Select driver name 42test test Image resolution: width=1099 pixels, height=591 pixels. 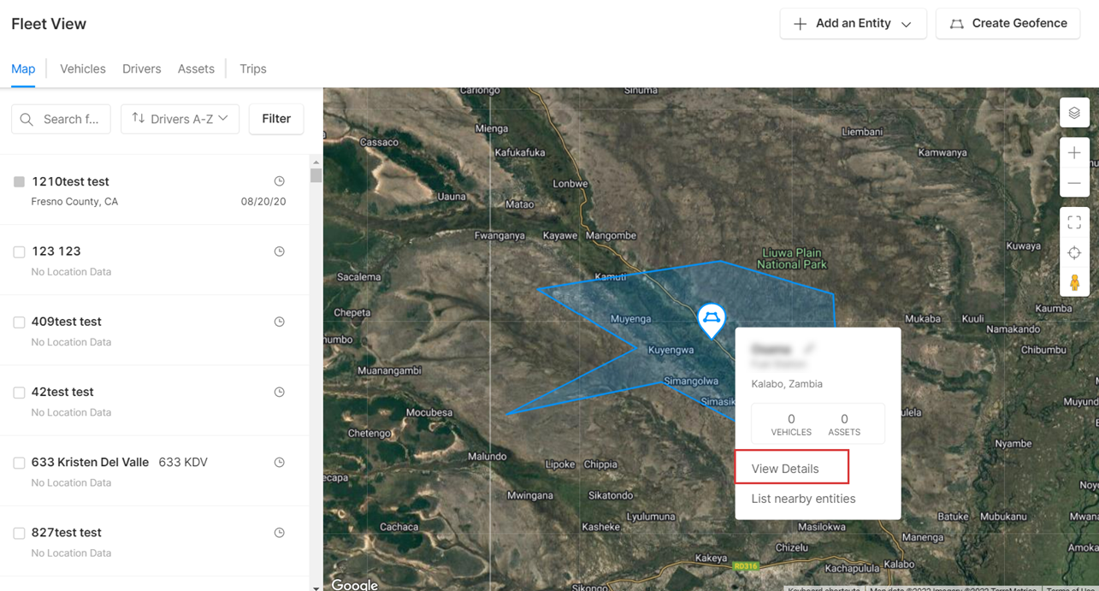point(62,392)
